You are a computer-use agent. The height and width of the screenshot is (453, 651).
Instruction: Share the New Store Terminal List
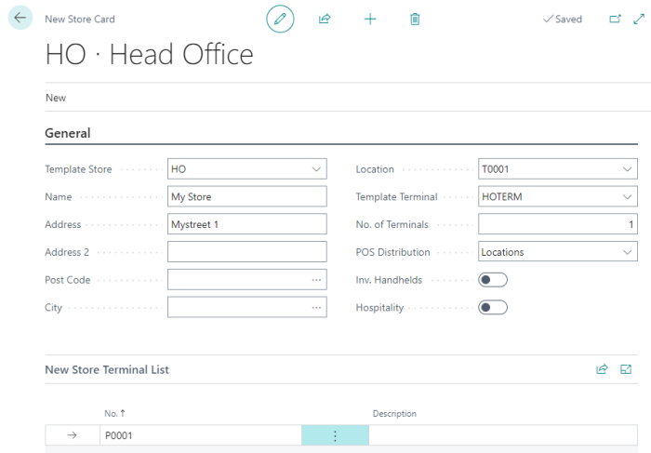point(602,369)
